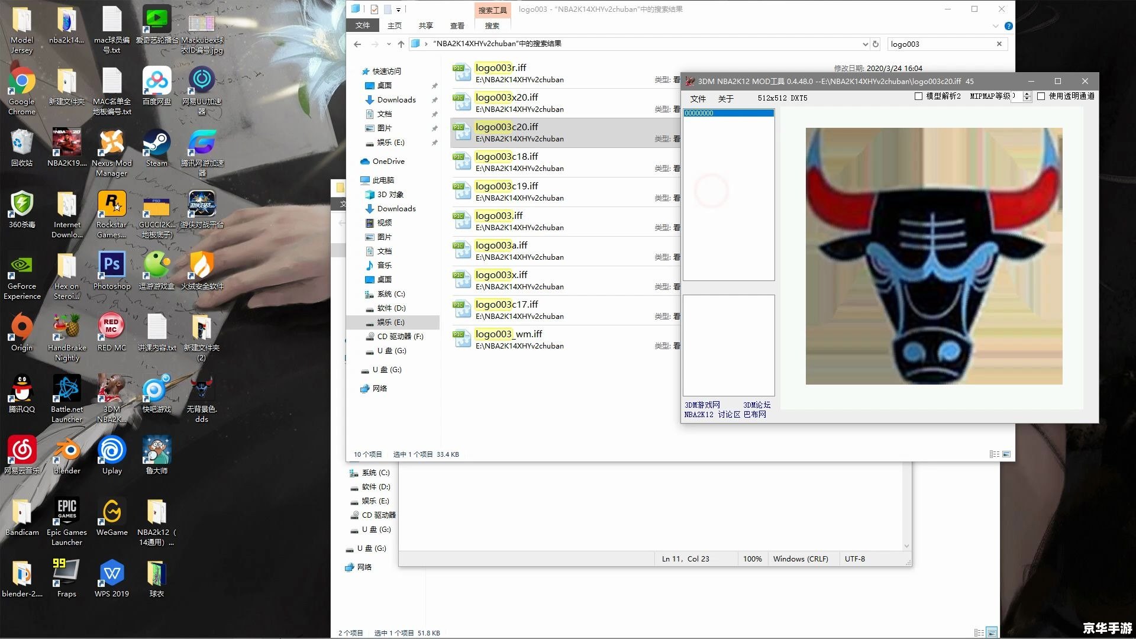Viewport: 1136px width, 639px height.
Task: Open the quick access toolbar customize dropdown
Action: pyautogui.click(x=398, y=9)
